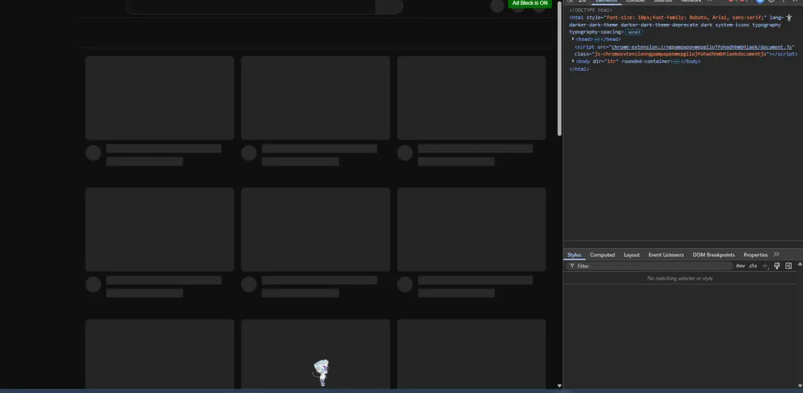Click the accessibility figure icon beside html tag

click(x=789, y=18)
